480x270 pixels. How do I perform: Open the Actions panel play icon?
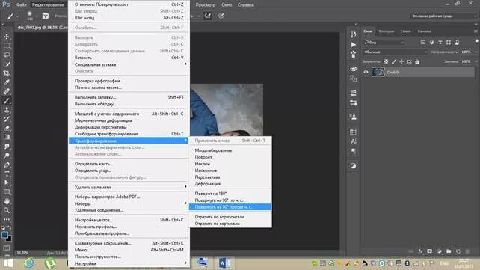pyautogui.click(x=353, y=45)
